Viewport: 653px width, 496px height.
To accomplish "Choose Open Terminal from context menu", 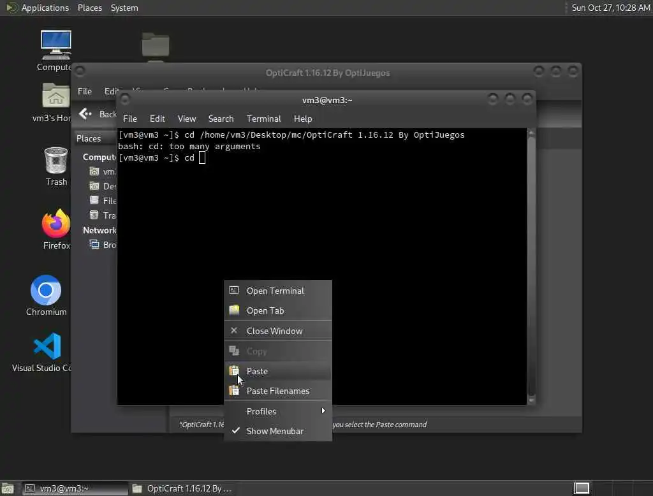I will coord(278,291).
